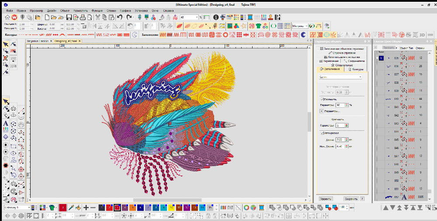Select the red color 1 swatch

pyautogui.click(x=62, y=208)
